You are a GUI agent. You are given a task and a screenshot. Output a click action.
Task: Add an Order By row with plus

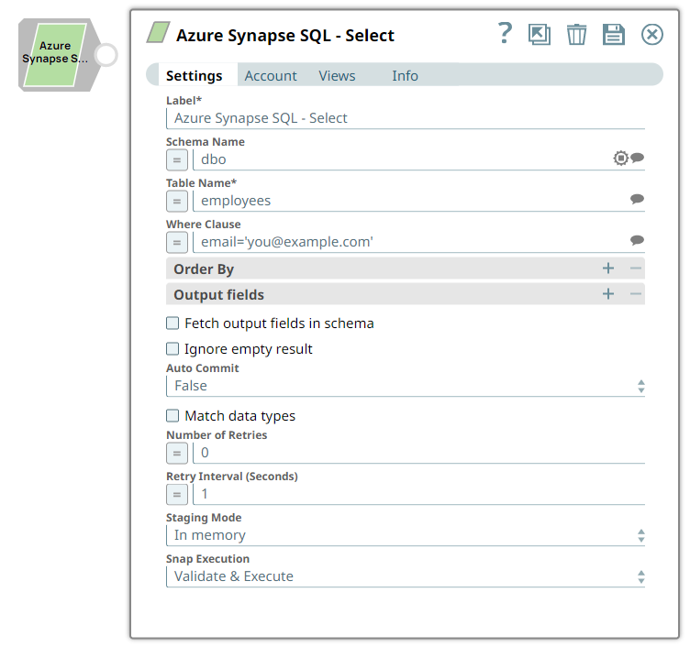coord(608,269)
